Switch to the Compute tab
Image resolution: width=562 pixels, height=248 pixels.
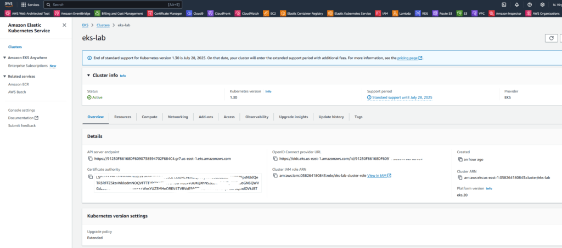149,117
